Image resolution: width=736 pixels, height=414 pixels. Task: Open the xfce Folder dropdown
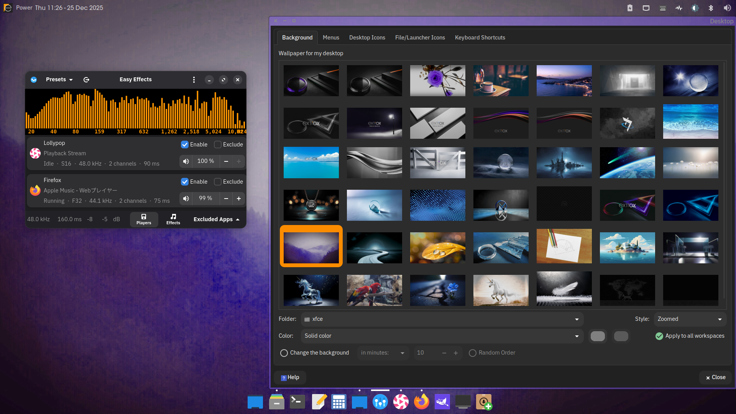click(442, 319)
